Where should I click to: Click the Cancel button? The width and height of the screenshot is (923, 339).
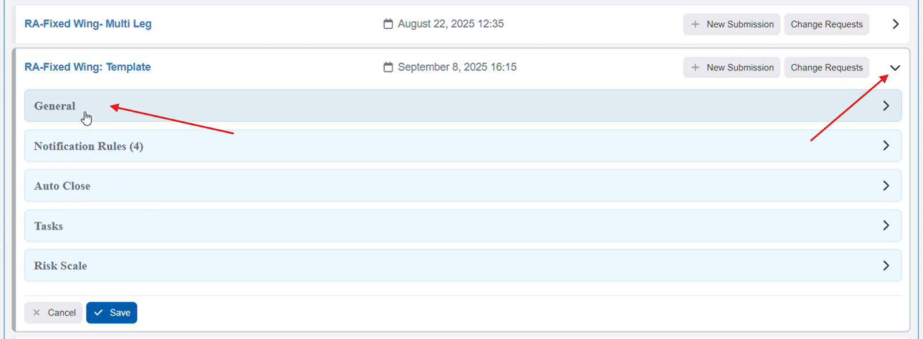coord(54,312)
